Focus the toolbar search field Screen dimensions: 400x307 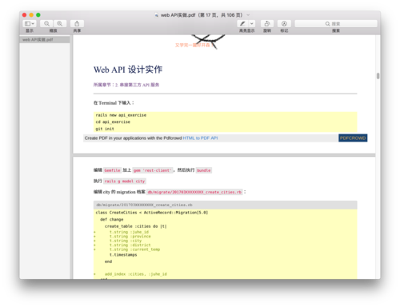pyautogui.click(x=336, y=24)
